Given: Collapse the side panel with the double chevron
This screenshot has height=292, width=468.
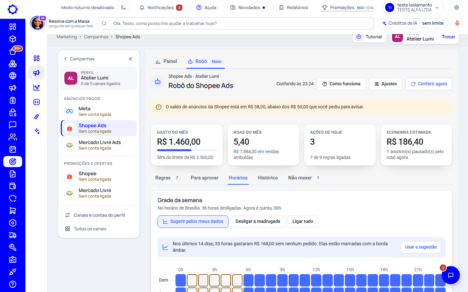Looking at the screenshot, I should 130,59.
